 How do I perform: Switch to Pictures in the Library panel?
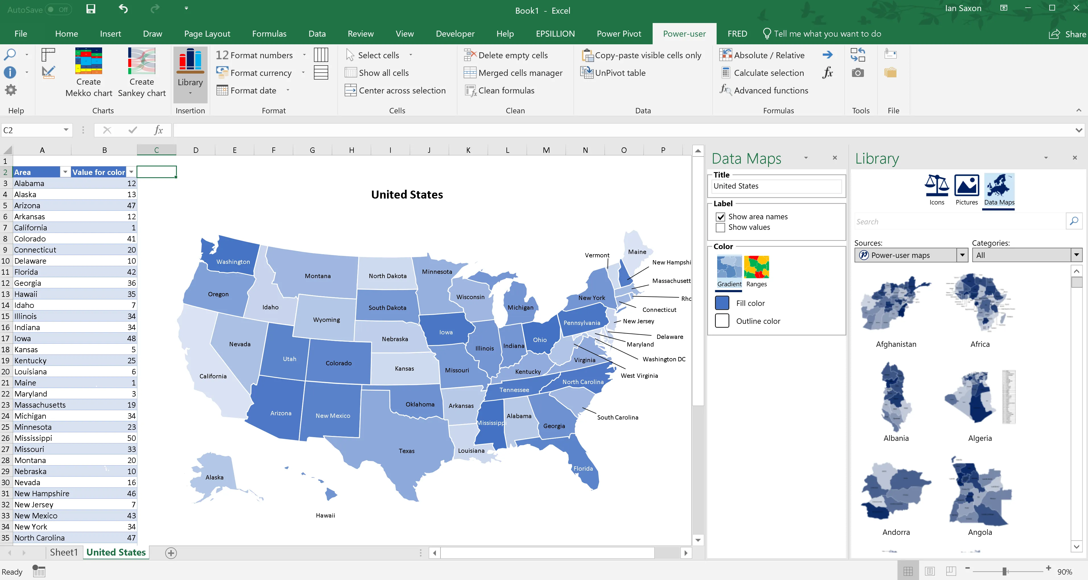click(x=967, y=191)
